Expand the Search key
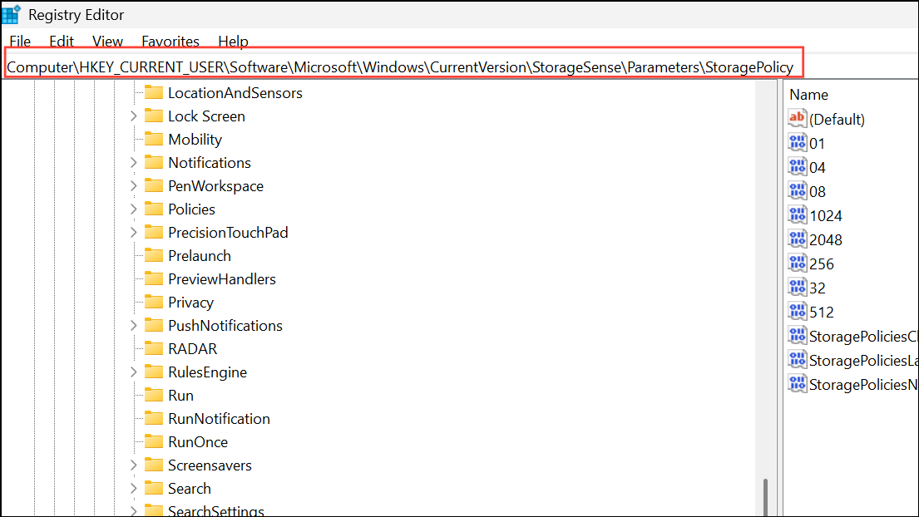919x517 pixels. 134,488
